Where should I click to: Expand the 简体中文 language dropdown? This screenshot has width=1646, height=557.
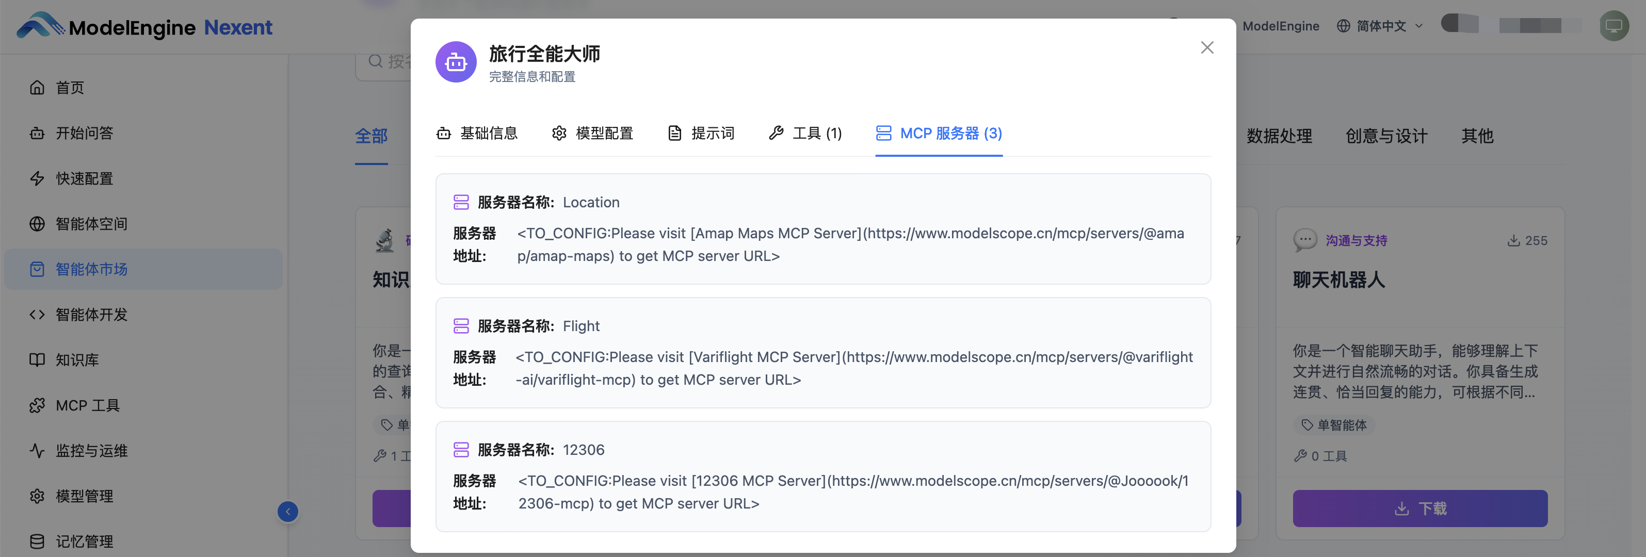pos(1380,26)
